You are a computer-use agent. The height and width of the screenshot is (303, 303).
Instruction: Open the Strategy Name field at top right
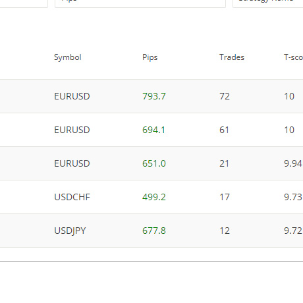point(268,3)
